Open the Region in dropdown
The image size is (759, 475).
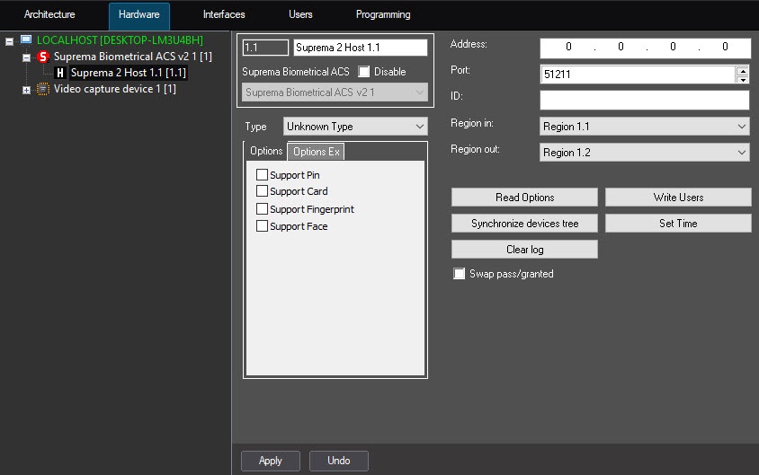tap(644, 127)
